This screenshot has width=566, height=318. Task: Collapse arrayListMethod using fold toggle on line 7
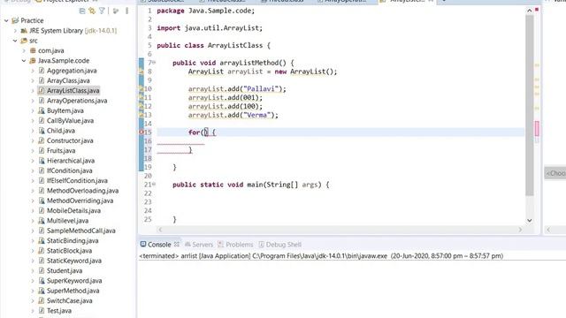click(x=154, y=63)
